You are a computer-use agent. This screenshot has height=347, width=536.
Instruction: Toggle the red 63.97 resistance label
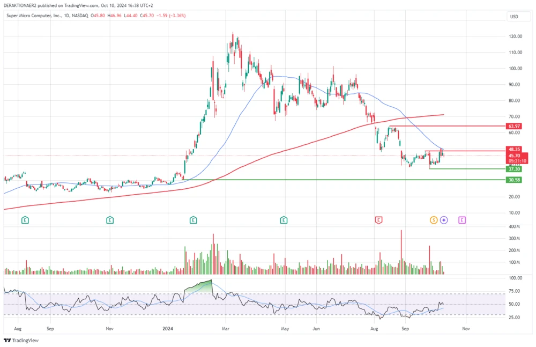tap(513, 126)
